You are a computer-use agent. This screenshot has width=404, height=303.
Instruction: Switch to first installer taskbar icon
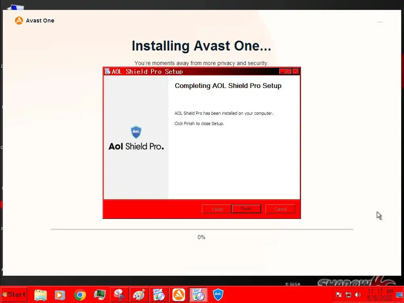159,294
